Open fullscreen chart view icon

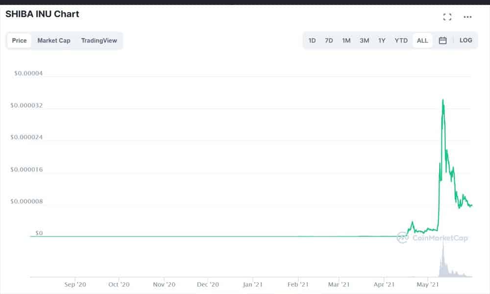point(447,17)
